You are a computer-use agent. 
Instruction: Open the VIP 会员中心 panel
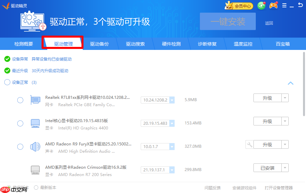click(238, 6)
